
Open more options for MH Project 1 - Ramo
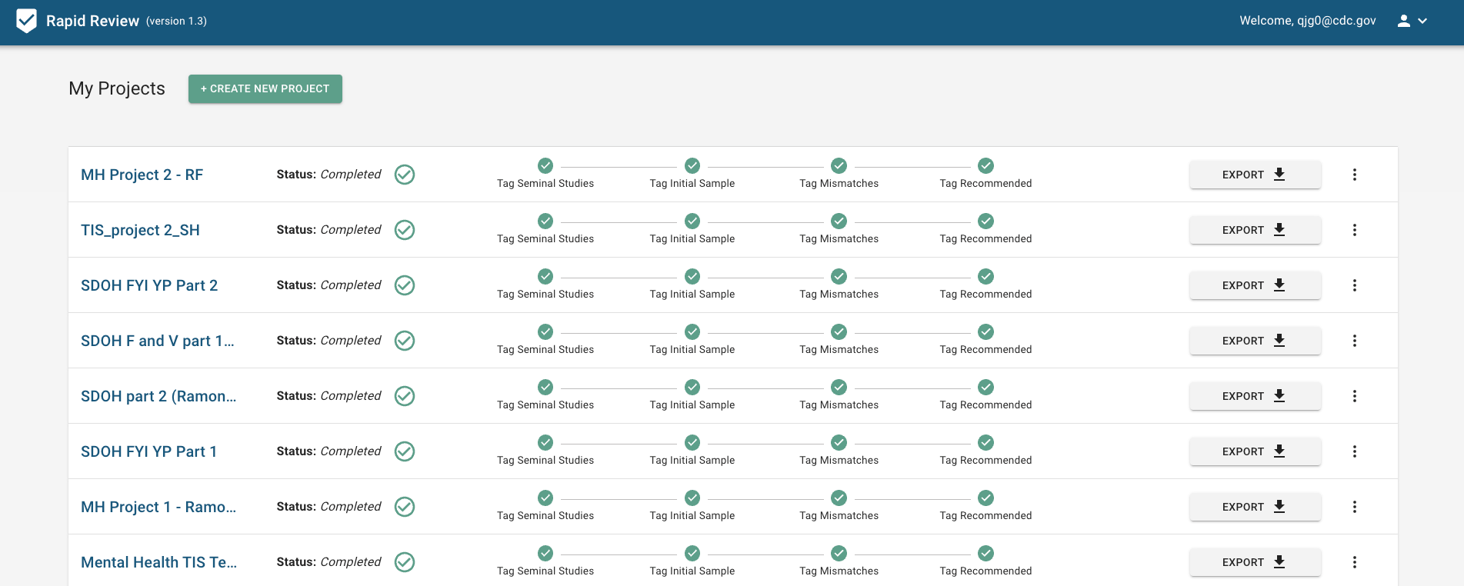pyautogui.click(x=1355, y=507)
